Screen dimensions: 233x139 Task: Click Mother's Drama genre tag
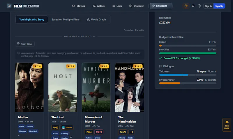(30, 127)
